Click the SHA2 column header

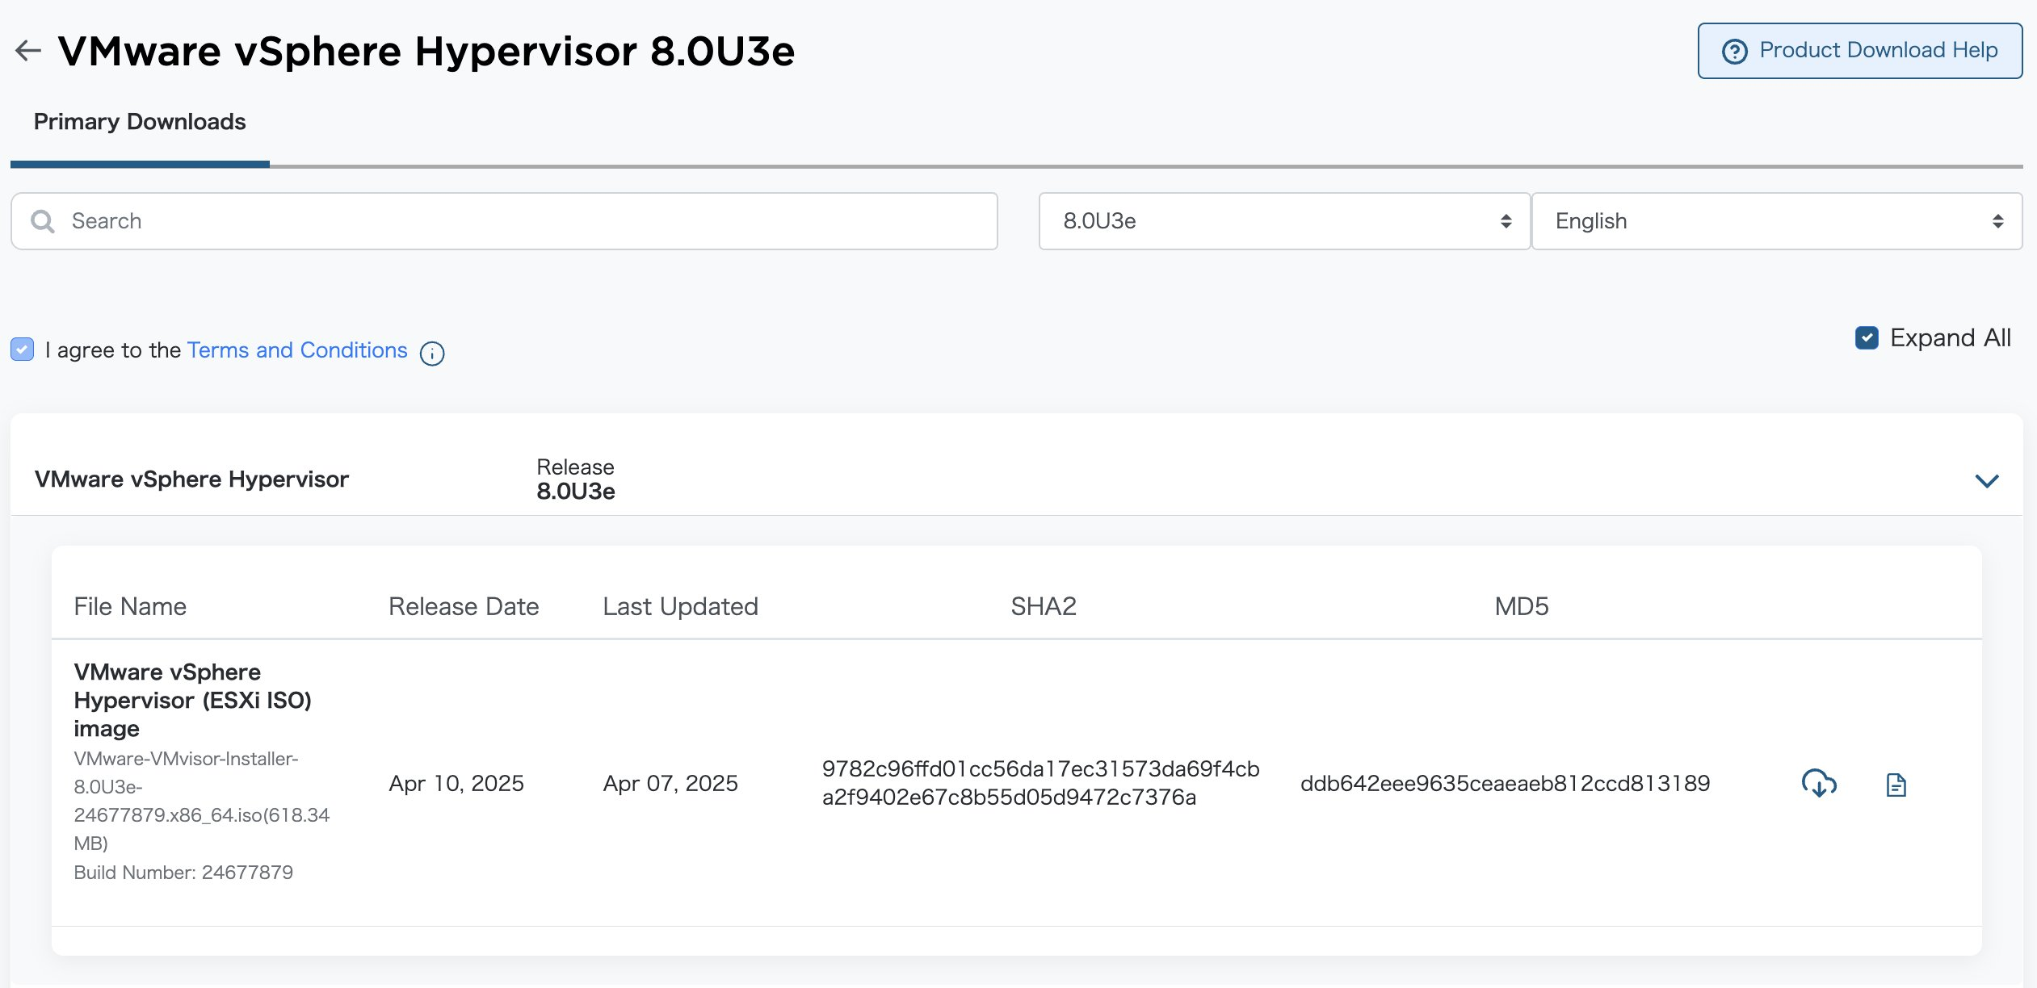pyautogui.click(x=1044, y=607)
